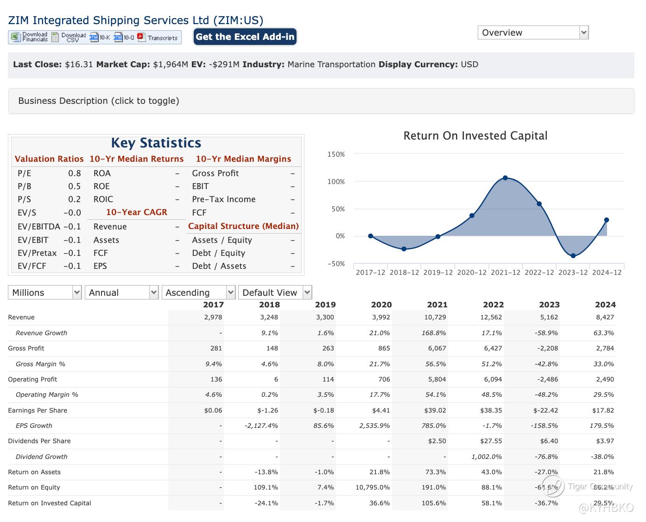Image resolution: width=646 pixels, height=522 pixels.
Task: Change the Annual period dropdown
Action: click(121, 293)
